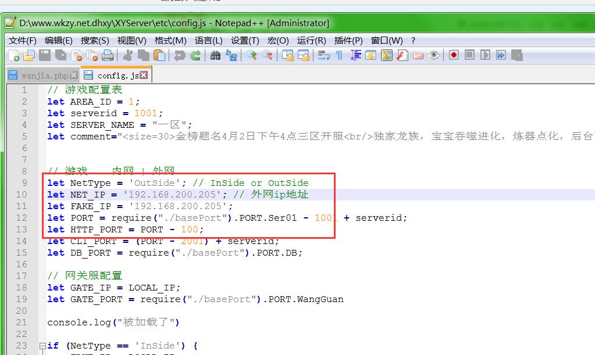595x355 pixels.
Task: Click the Play recorded macro button
Action: click(485, 56)
